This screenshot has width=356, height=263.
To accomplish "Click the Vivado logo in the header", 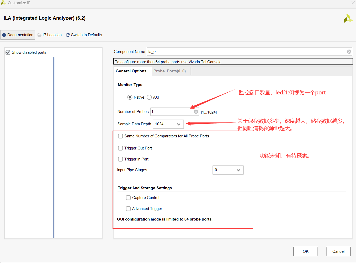I will point(348,18).
